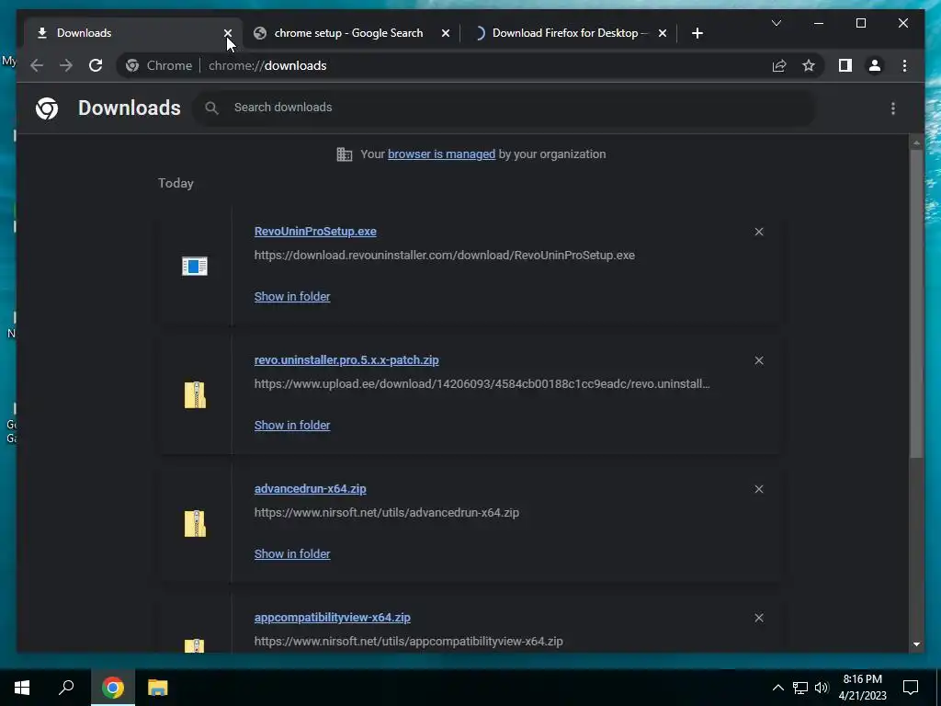Open the appcompatibilityview-x64.zip file link
941x706 pixels.
point(333,618)
